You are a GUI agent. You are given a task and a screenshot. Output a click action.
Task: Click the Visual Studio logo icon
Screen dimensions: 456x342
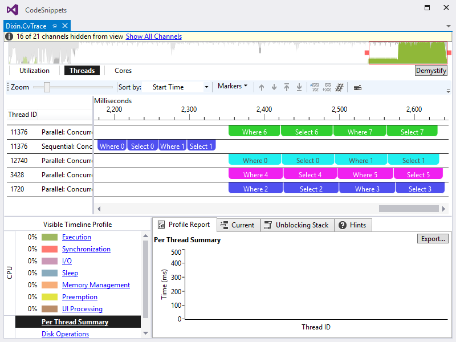13,10
